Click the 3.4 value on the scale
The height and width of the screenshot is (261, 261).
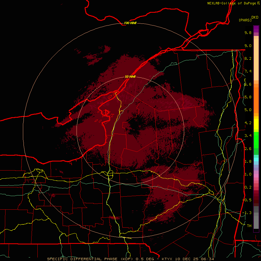(x=248, y=136)
